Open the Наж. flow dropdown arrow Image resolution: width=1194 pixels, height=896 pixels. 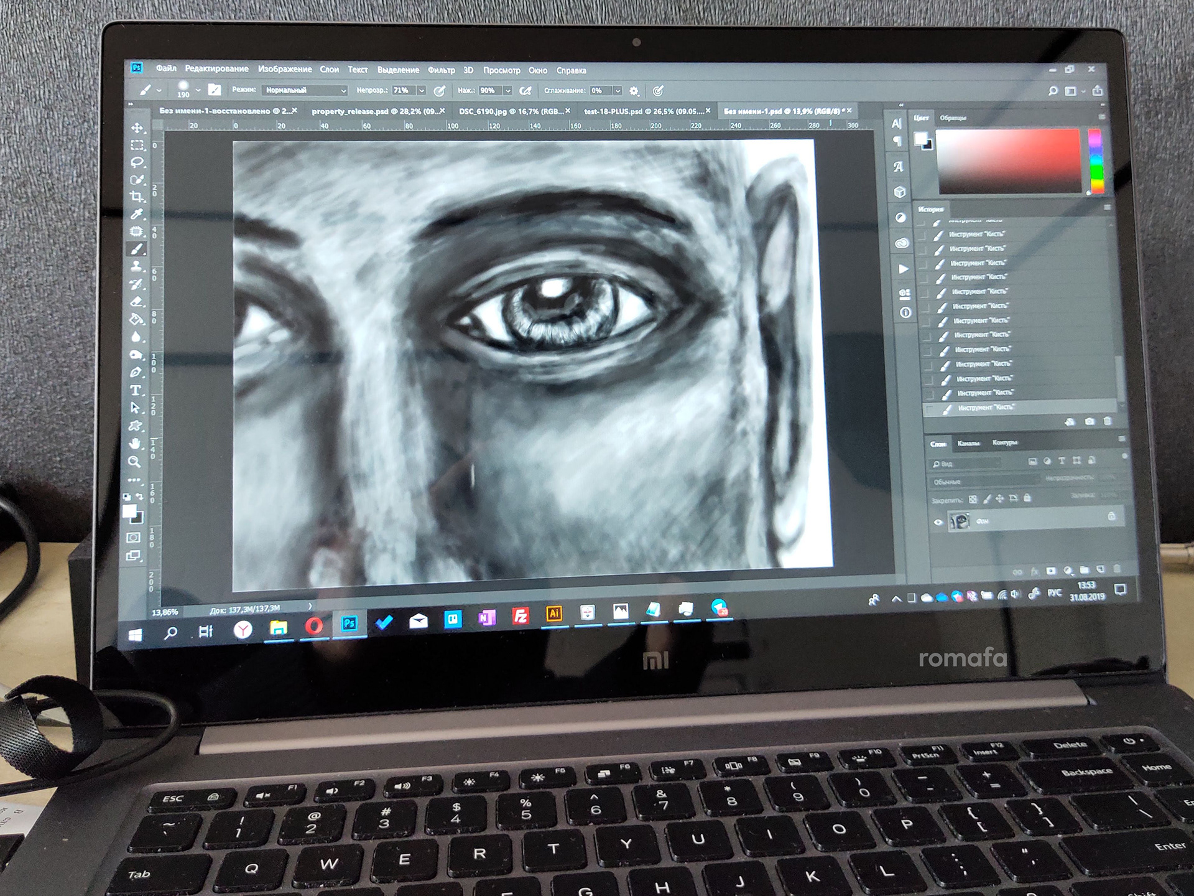508,91
